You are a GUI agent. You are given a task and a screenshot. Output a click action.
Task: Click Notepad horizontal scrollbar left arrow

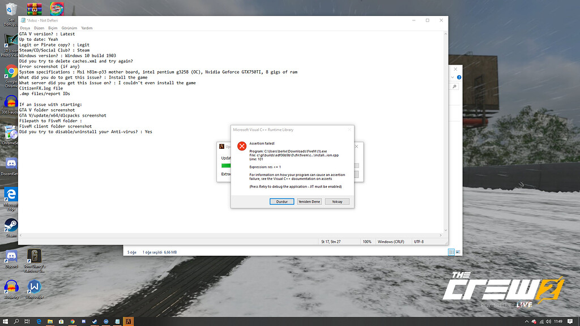(x=21, y=235)
